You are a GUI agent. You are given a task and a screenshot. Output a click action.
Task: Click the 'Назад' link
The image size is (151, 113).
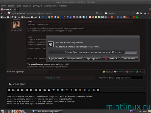[x=141, y=72]
